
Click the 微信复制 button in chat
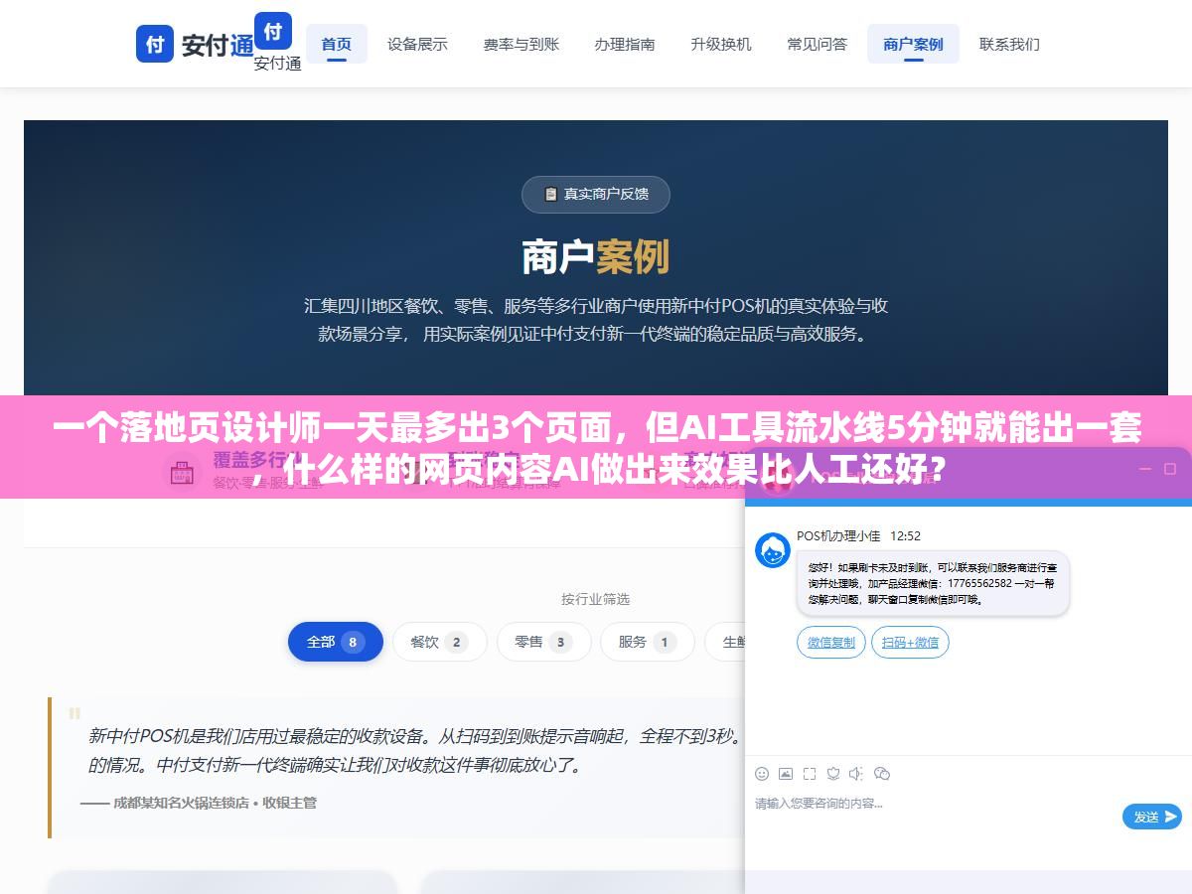[x=831, y=642]
